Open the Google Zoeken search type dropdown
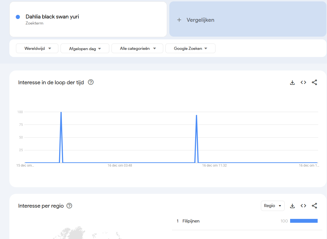This screenshot has height=239, width=327. 190,48
